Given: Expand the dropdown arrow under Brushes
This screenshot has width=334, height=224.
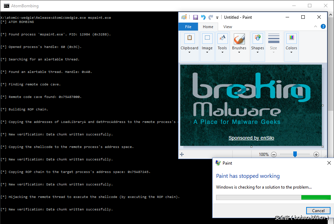Looking at the screenshot, I should click(239, 53).
